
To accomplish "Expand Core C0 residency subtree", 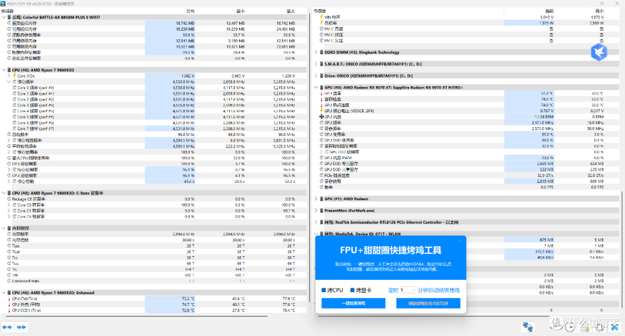I will (9, 205).
